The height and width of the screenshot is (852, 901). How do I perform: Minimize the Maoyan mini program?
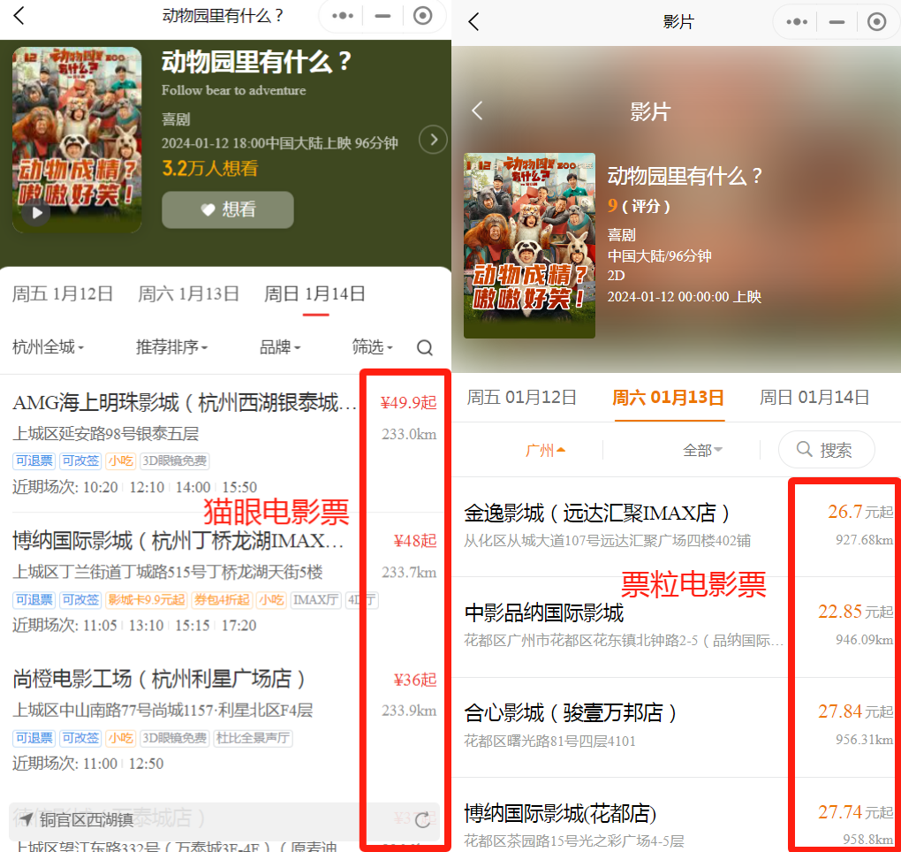[x=382, y=16]
